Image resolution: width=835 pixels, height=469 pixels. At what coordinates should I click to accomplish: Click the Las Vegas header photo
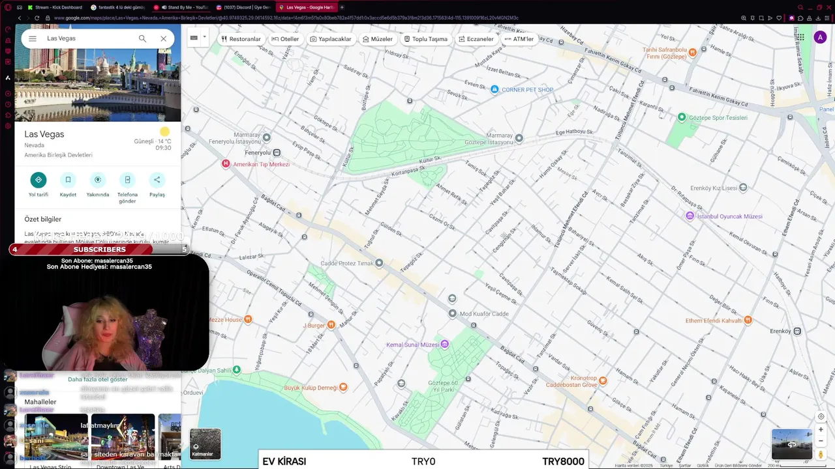[98, 85]
